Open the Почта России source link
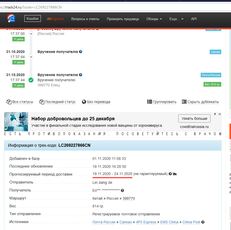Image resolution: width=231 pixels, height=230 pixels. pyautogui.click(x=104, y=222)
